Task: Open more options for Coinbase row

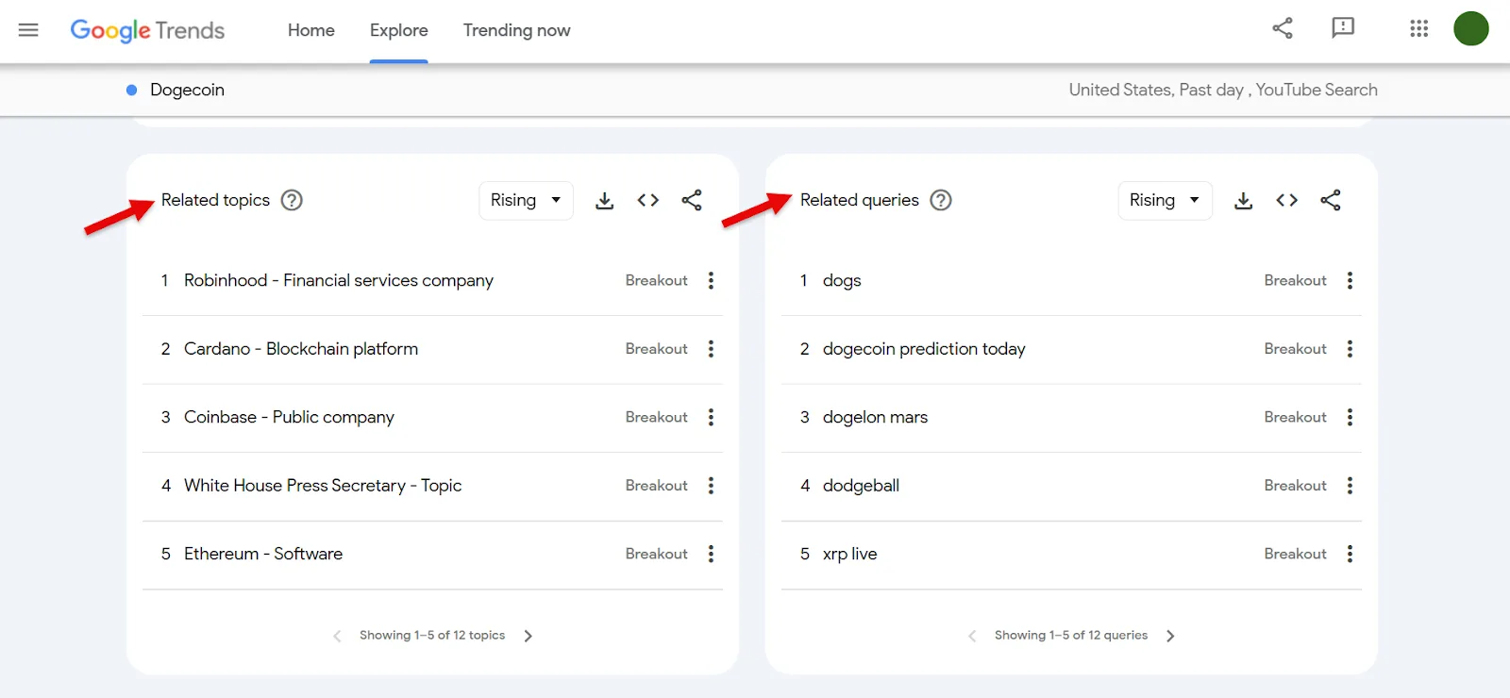Action: point(712,417)
